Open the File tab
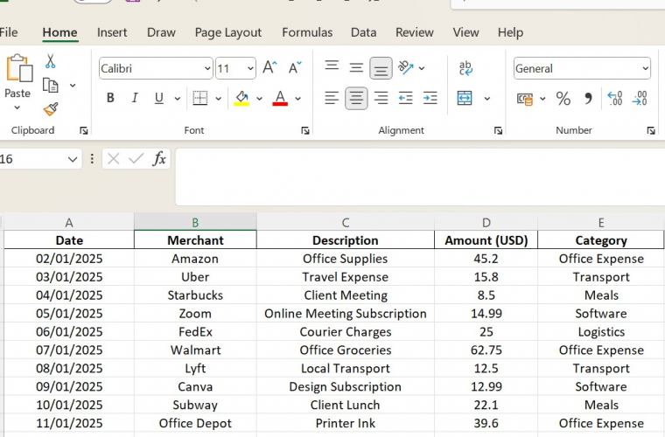The height and width of the screenshot is (437, 665). click(x=8, y=32)
